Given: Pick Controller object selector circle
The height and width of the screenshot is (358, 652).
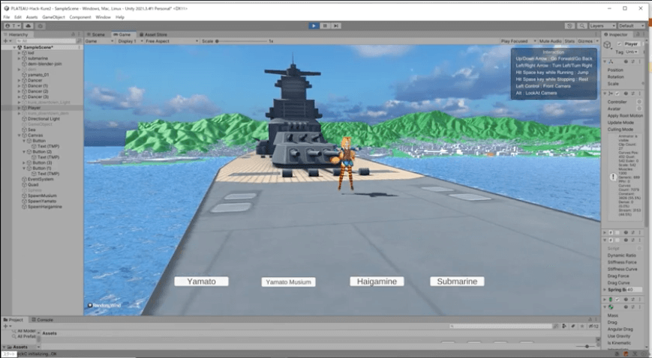Looking at the screenshot, I should (x=639, y=102).
